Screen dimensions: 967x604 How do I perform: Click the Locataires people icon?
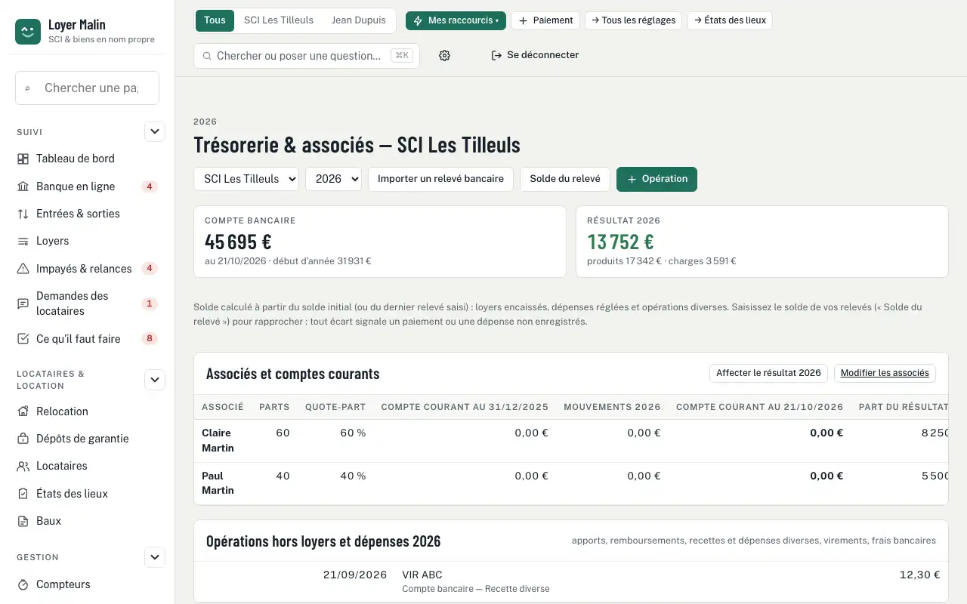click(x=23, y=466)
